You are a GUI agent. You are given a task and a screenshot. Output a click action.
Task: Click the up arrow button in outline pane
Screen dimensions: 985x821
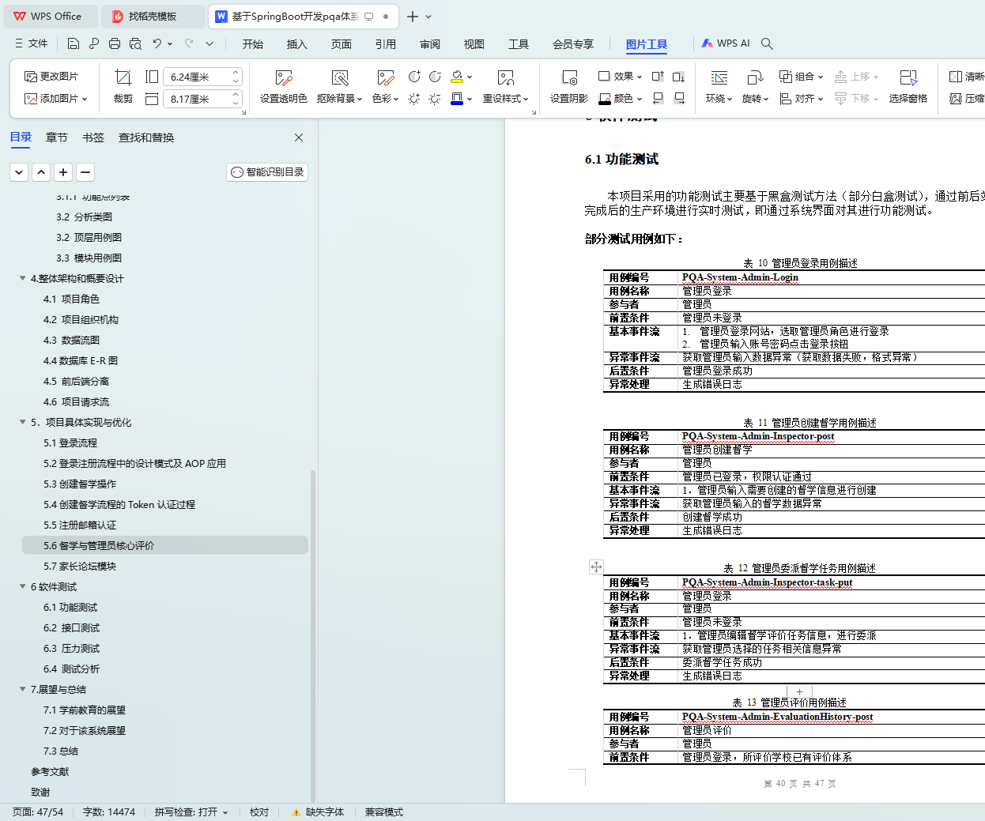pos(41,171)
